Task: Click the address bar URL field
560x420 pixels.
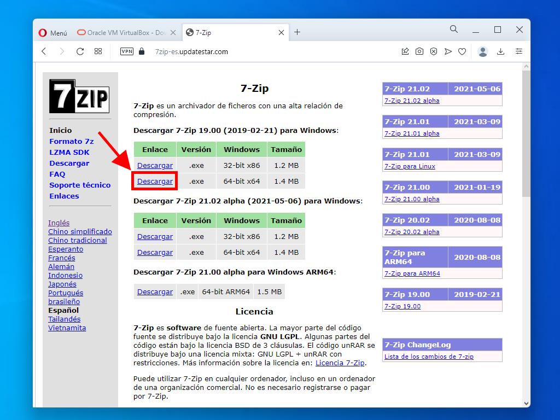Action: click(x=191, y=52)
